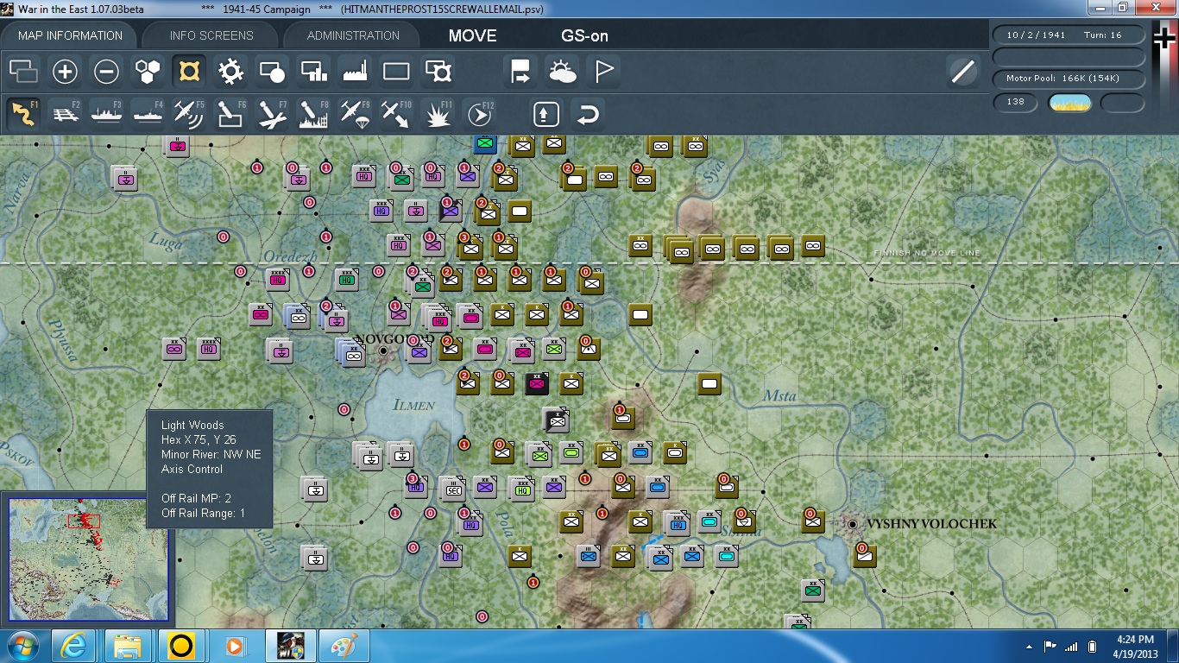The width and height of the screenshot is (1179, 663).
Task: Click the rectangle with gear toolbar icon
Action: tap(438, 72)
